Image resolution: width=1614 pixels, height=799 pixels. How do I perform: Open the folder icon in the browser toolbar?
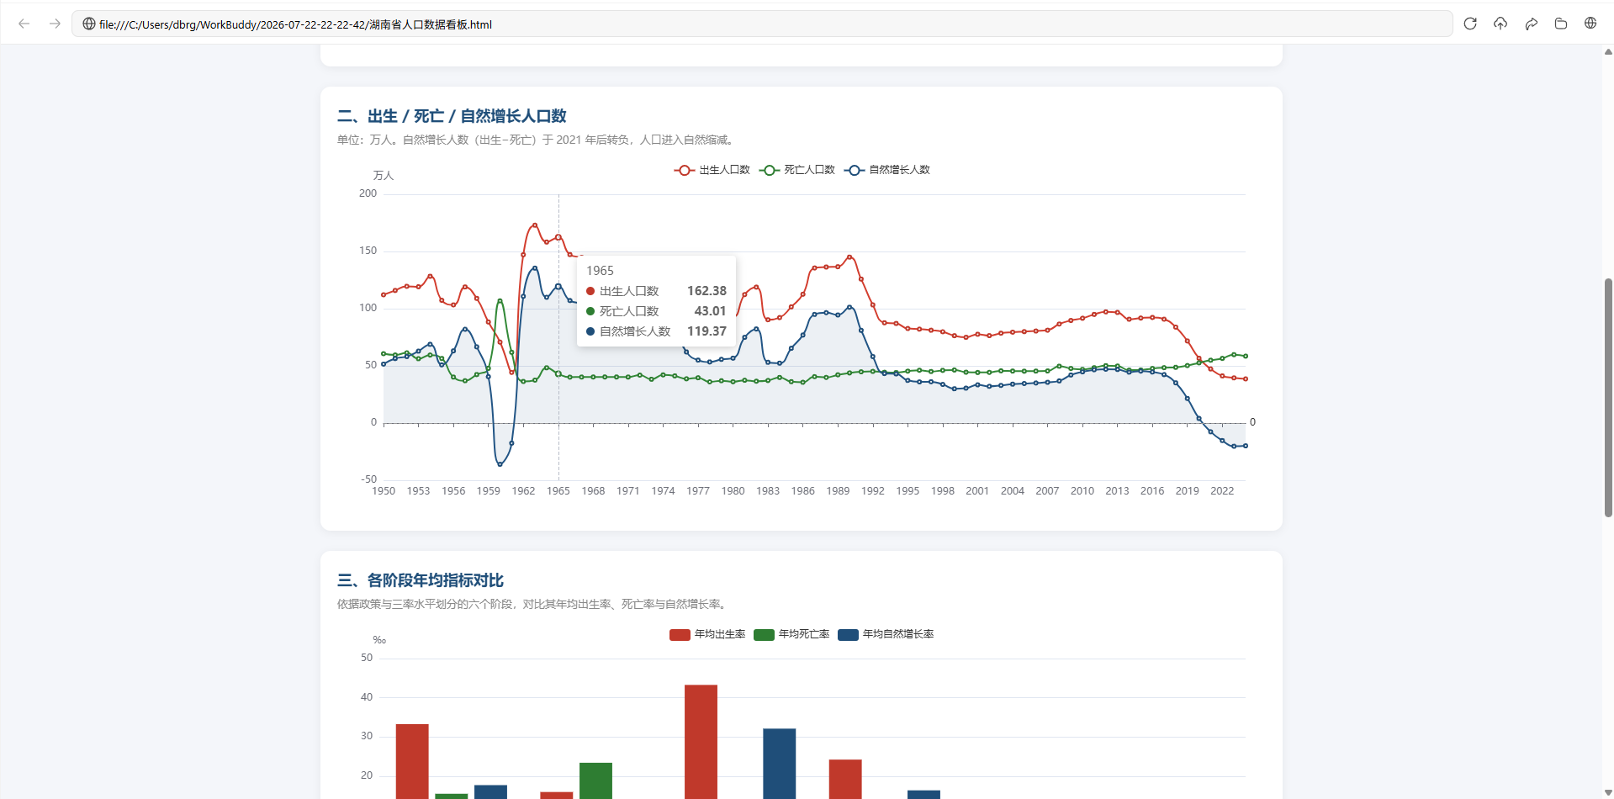[1561, 24]
